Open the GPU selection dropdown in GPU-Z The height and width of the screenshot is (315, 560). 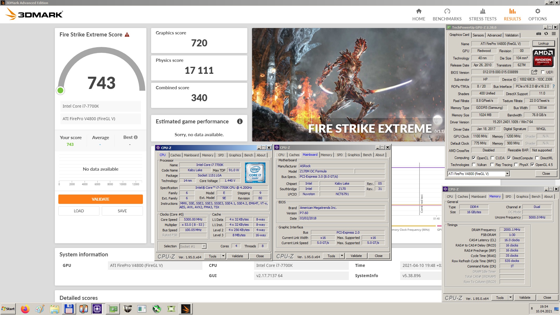tap(507, 174)
